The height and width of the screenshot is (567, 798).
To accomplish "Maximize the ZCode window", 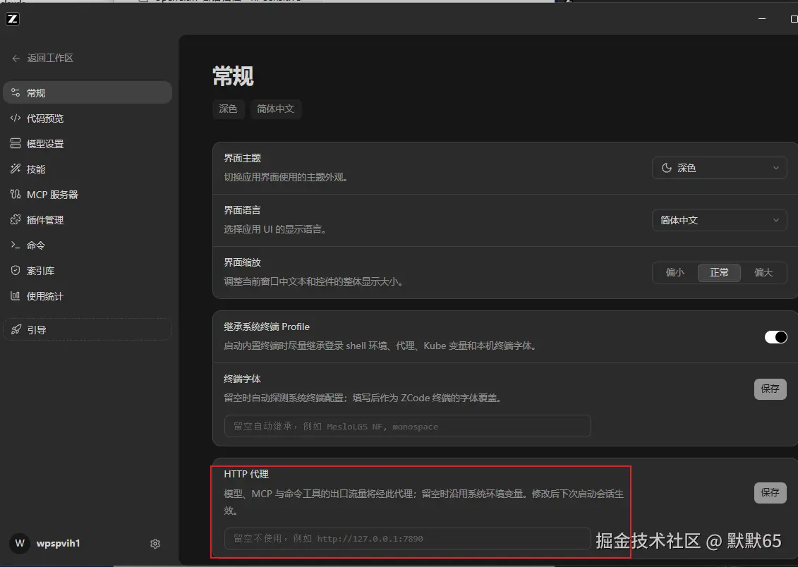I will tap(794, 19).
